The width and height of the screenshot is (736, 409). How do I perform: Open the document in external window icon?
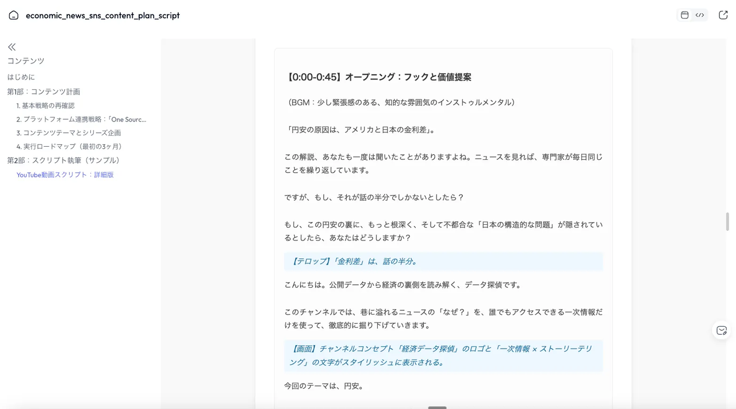coord(723,16)
